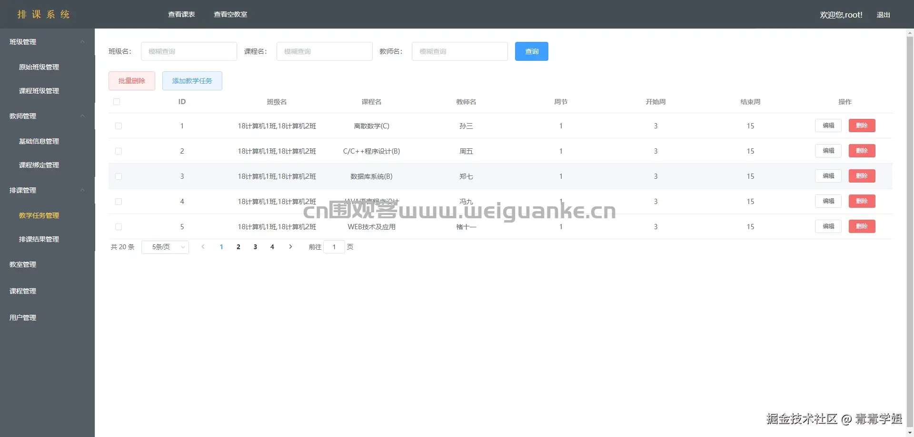
Task: Open 课程绑定管理 in the sidebar
Action: click(x=39, y=165)
